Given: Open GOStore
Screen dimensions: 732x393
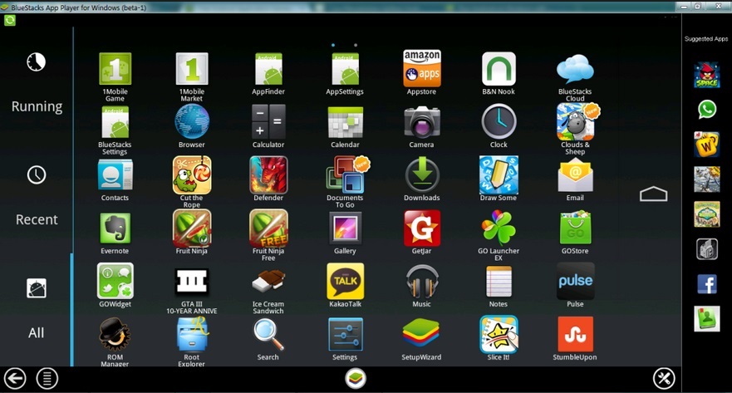Looking at the screenshot, I should click(x=575, y=228).
